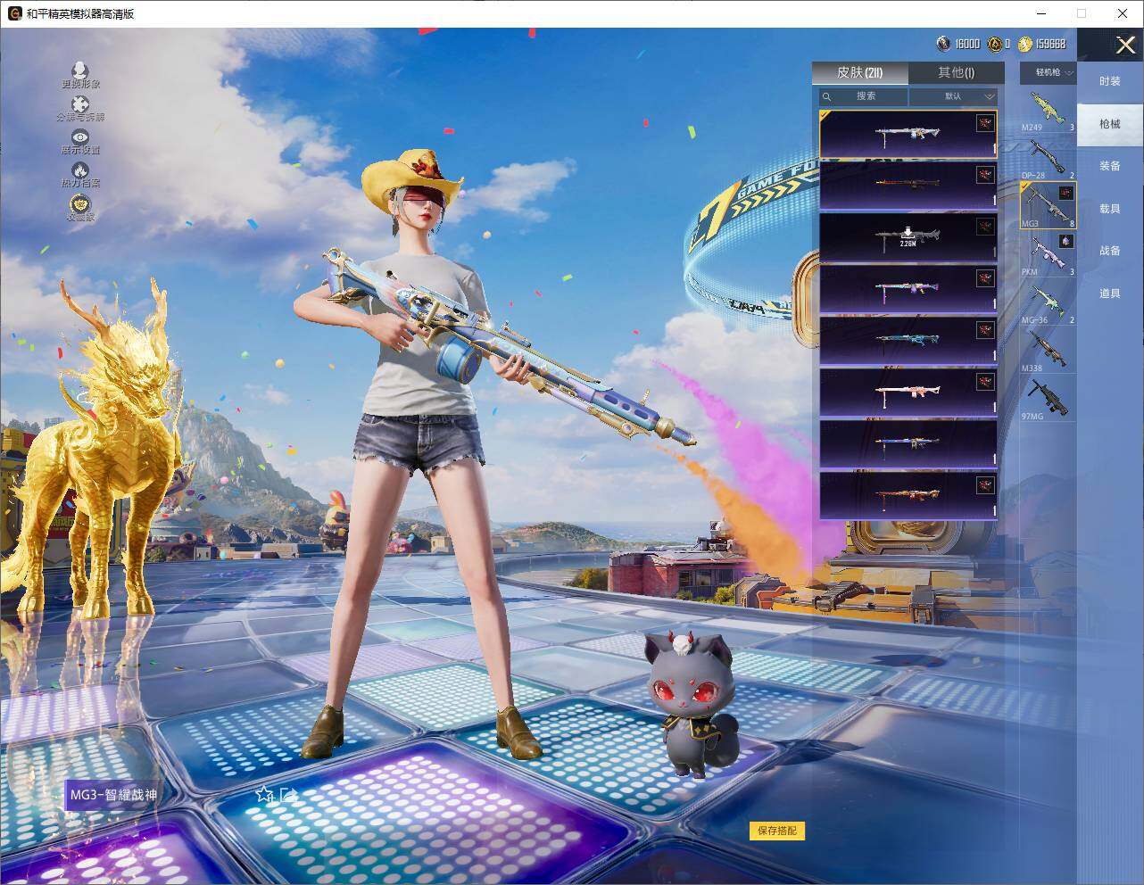Select the downloadable 2.26M skin thumbnail

click(908, 237)
